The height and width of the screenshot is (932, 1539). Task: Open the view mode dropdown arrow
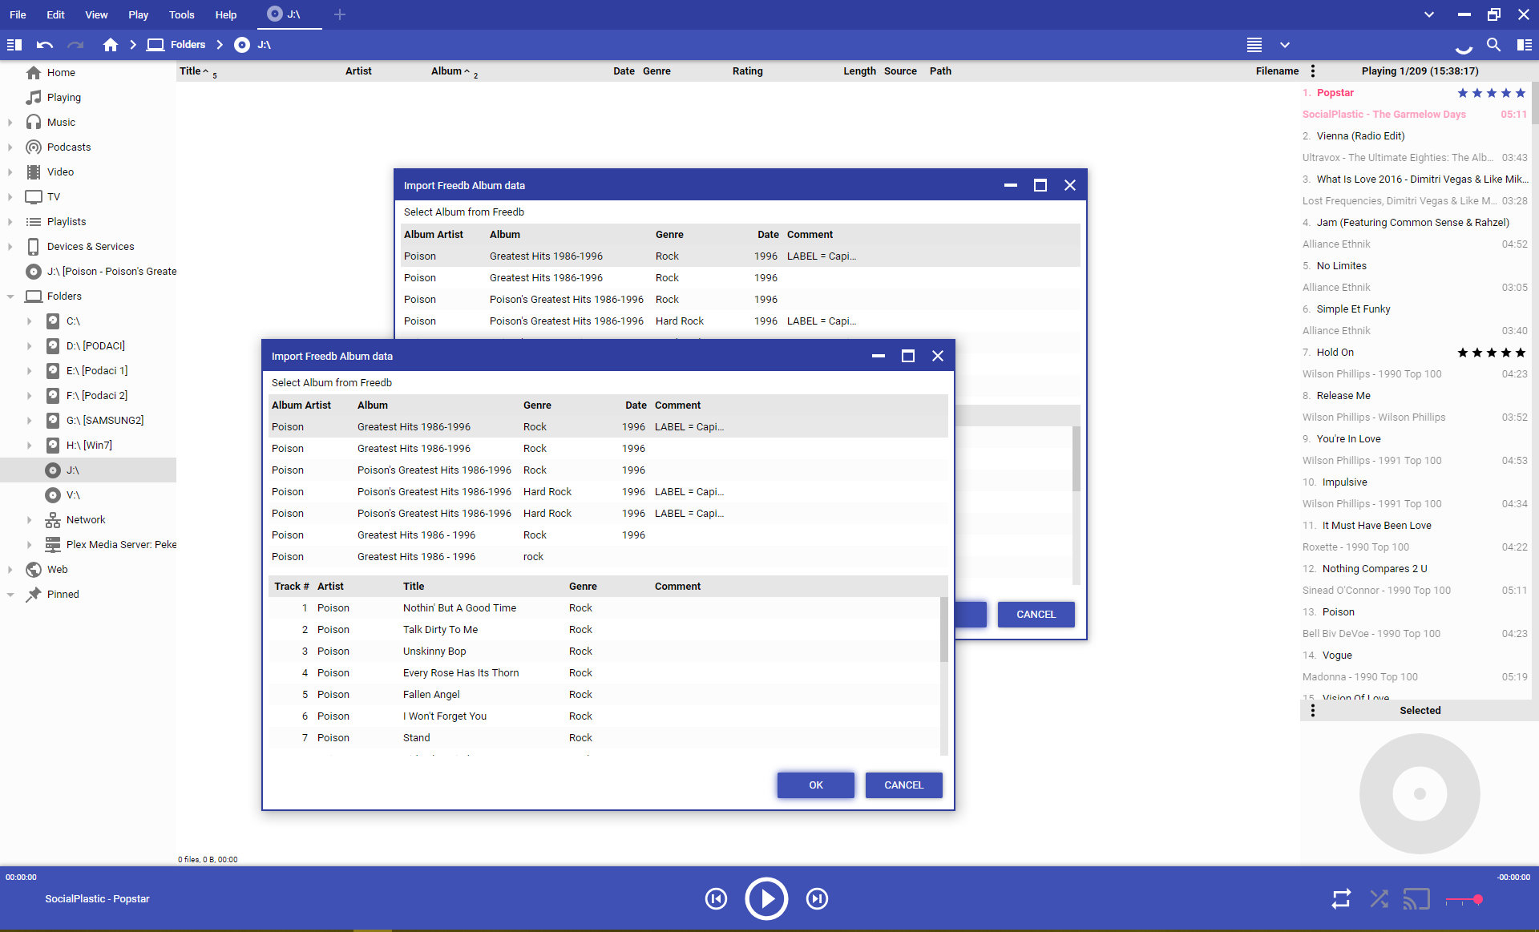[x=1284, y=45]
